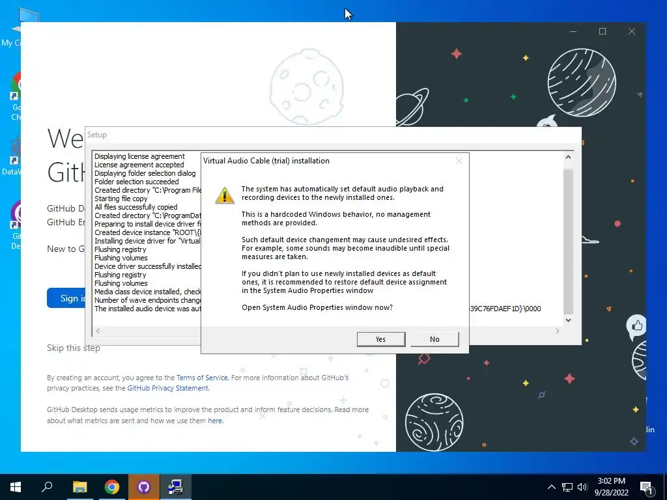Click 'Starting file copy' log line
667x500 pixels.
pyautogui.click(x=121, y=199)
